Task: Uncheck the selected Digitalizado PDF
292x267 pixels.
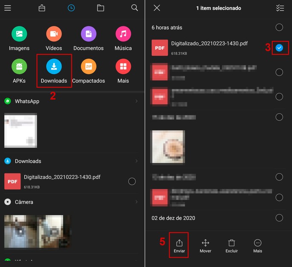Action: [x=279, y=48]
